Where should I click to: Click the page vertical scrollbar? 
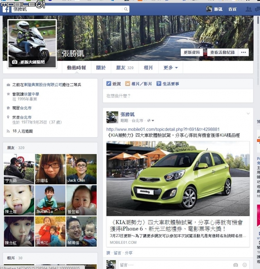258,52
